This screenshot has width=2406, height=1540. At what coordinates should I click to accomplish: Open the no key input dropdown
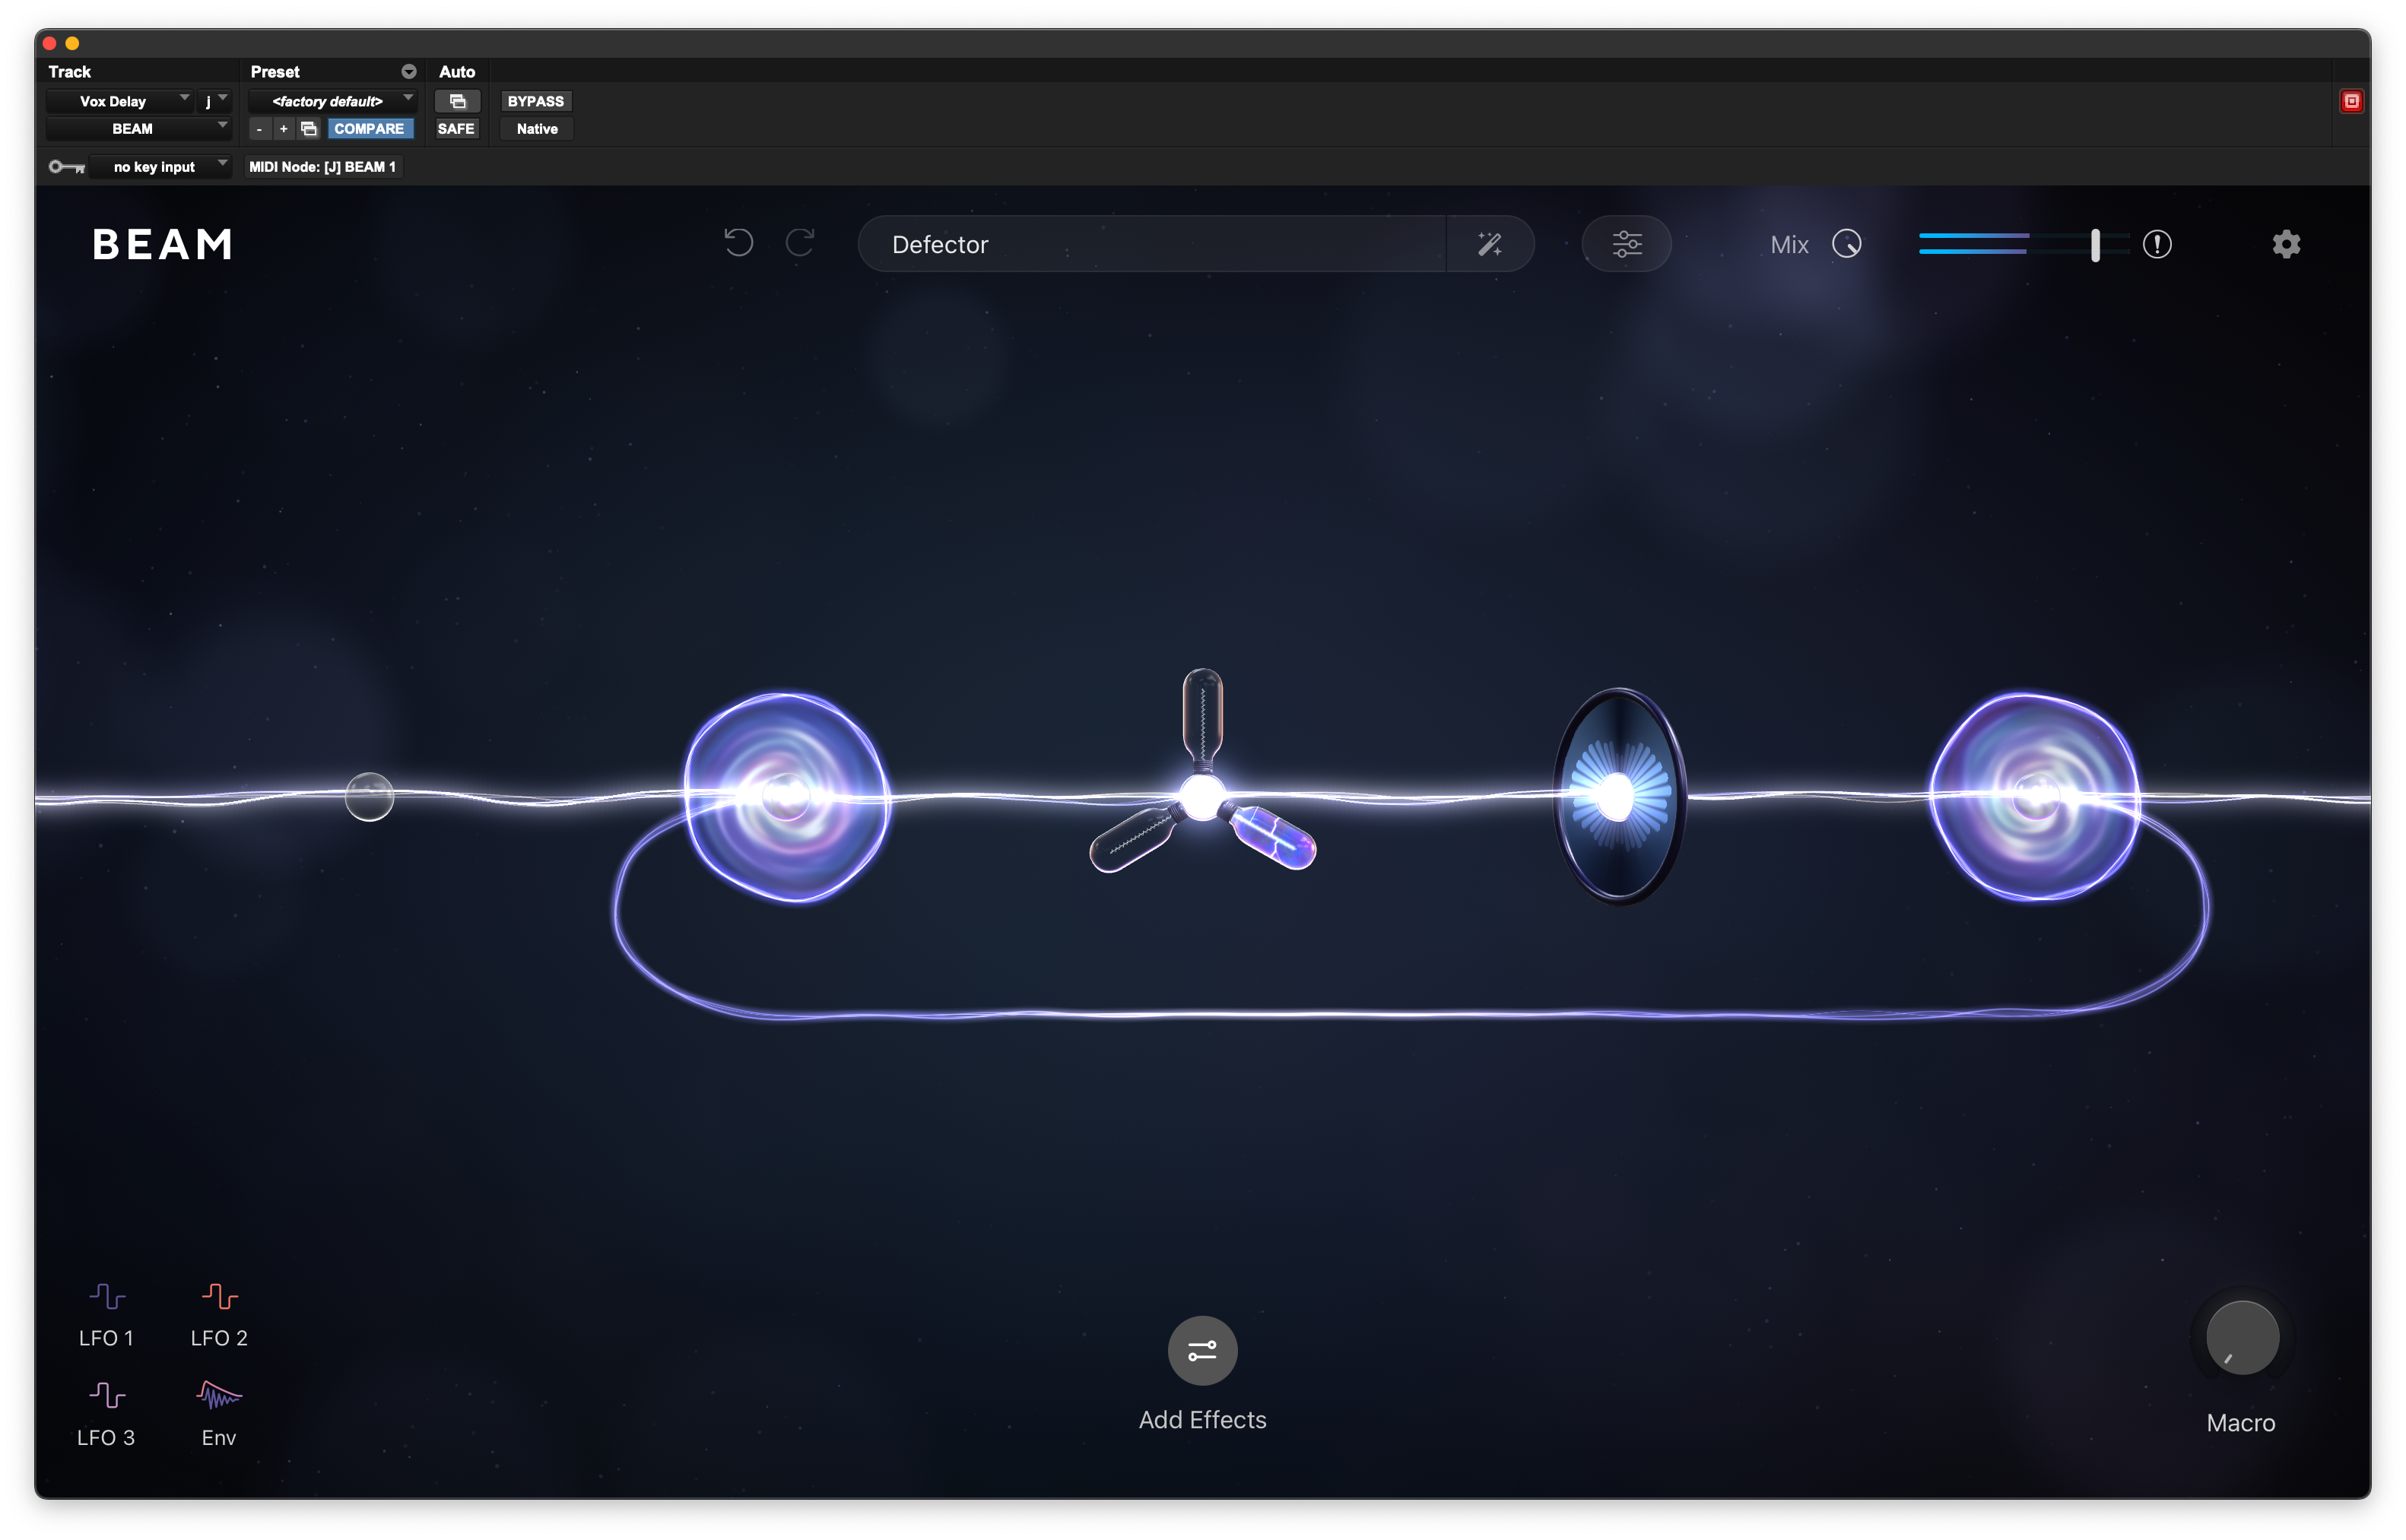pyautogui.click(x=160, y=167)
